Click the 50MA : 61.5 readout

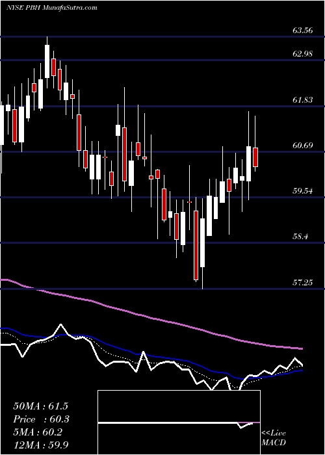coord(40,406)
